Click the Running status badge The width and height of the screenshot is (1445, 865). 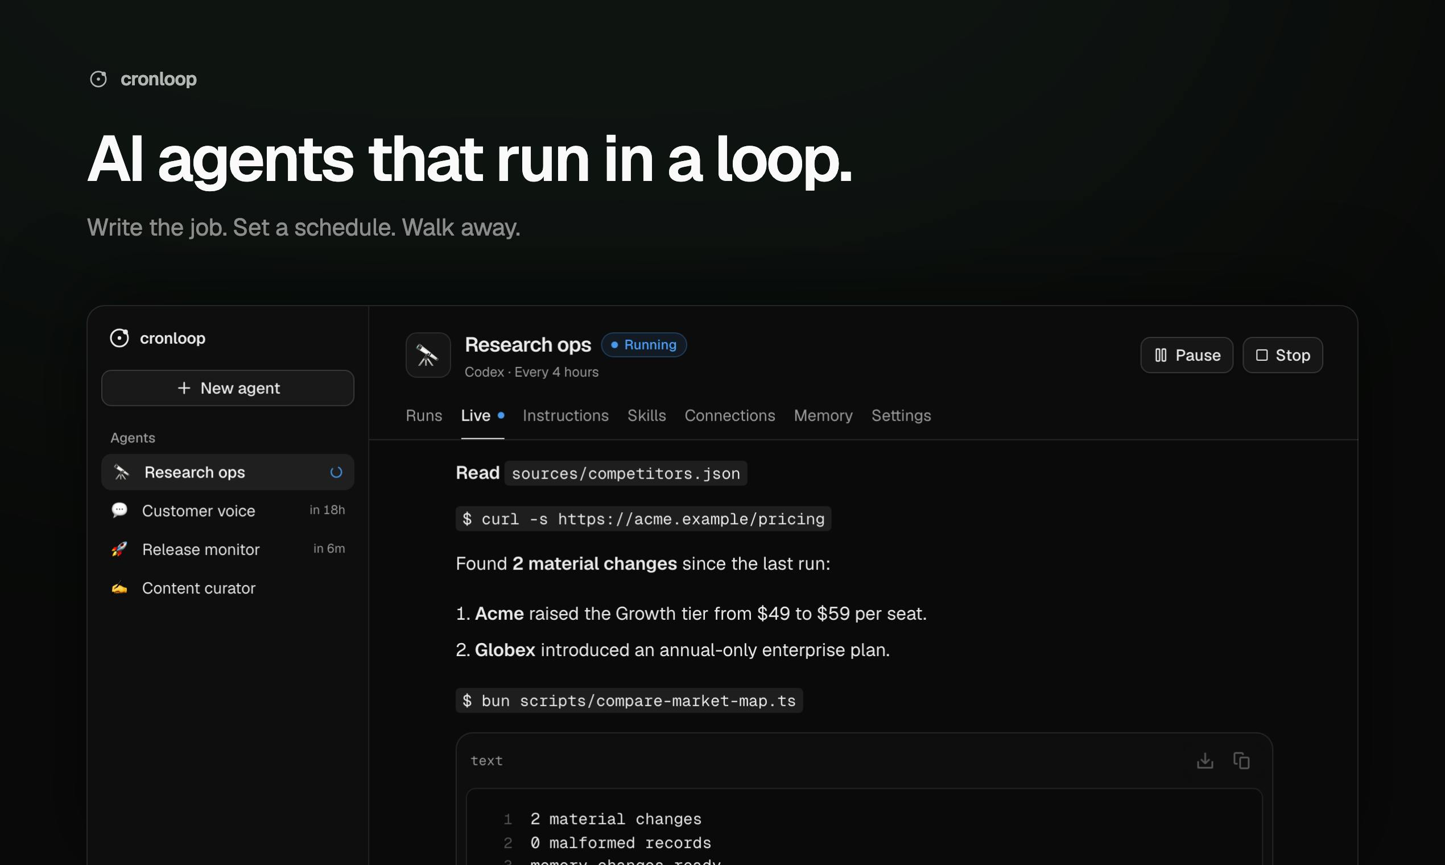(x=644, y=345)
